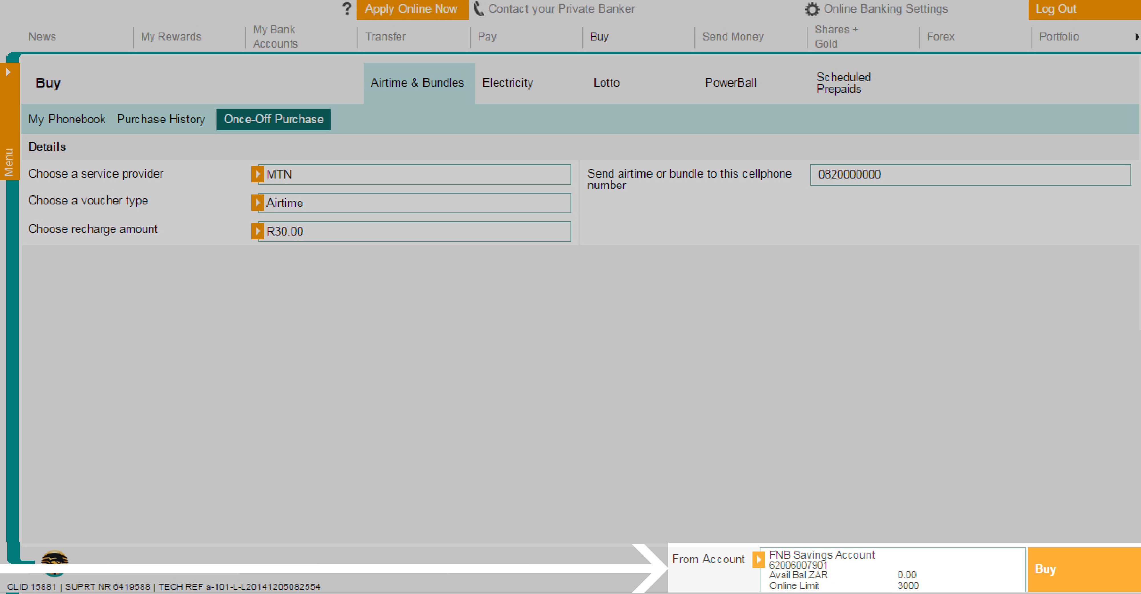Open the PowerBall tab
Viewport: 1141px width, 594px height.
click(x=731, y=83)
